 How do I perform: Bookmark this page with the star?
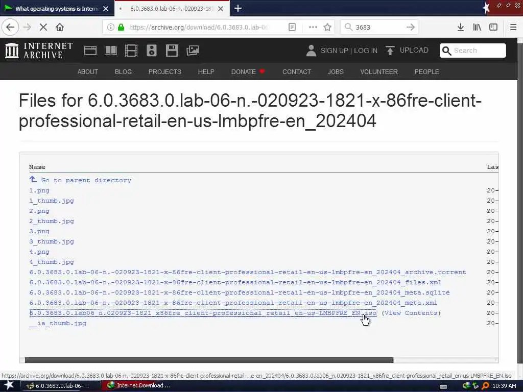327,27
